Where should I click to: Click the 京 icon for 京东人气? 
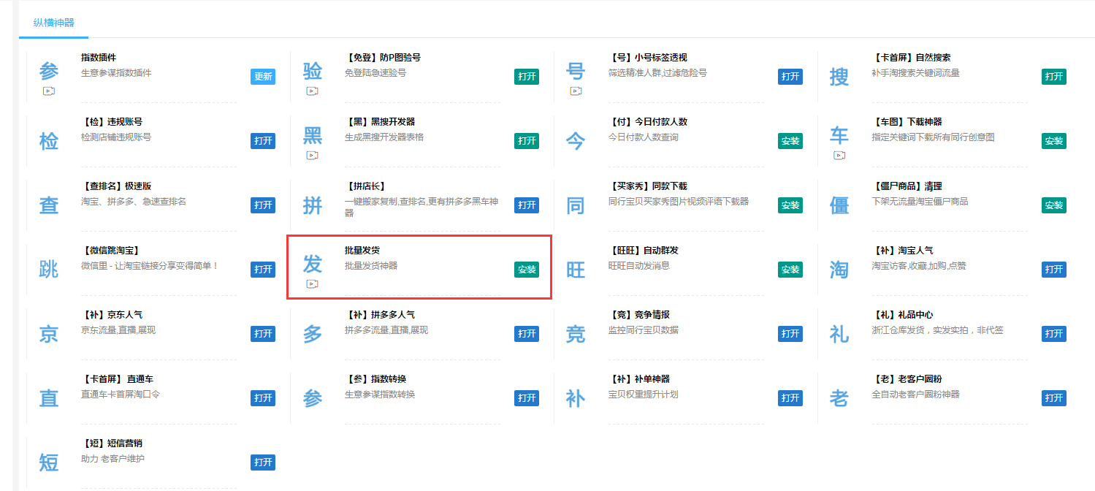pos(49,334)
